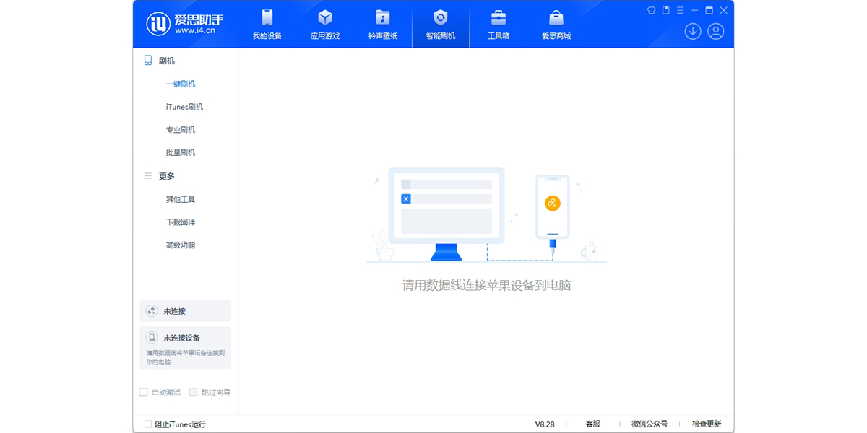Open 高级功能 in sidebar
867x433 pixels.
181,245
